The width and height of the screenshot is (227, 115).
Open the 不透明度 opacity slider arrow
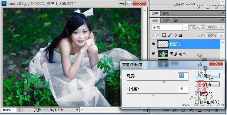pyautogui.click(x=221, y=27)
